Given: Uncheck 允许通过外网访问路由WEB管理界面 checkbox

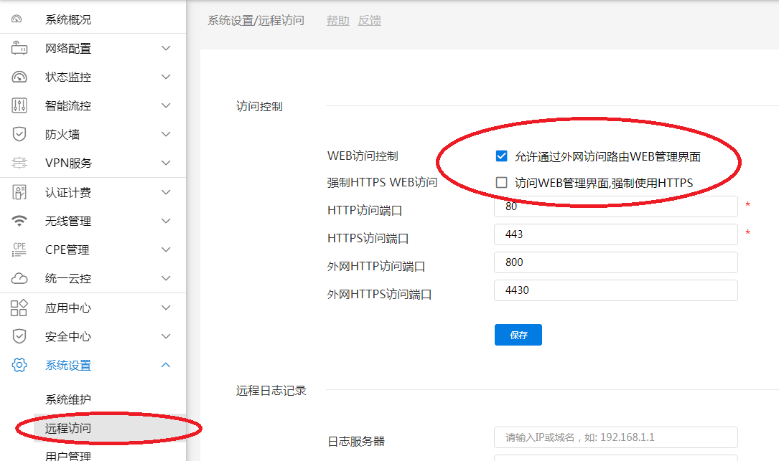Looking at the screenshot, I should (501, 156).
